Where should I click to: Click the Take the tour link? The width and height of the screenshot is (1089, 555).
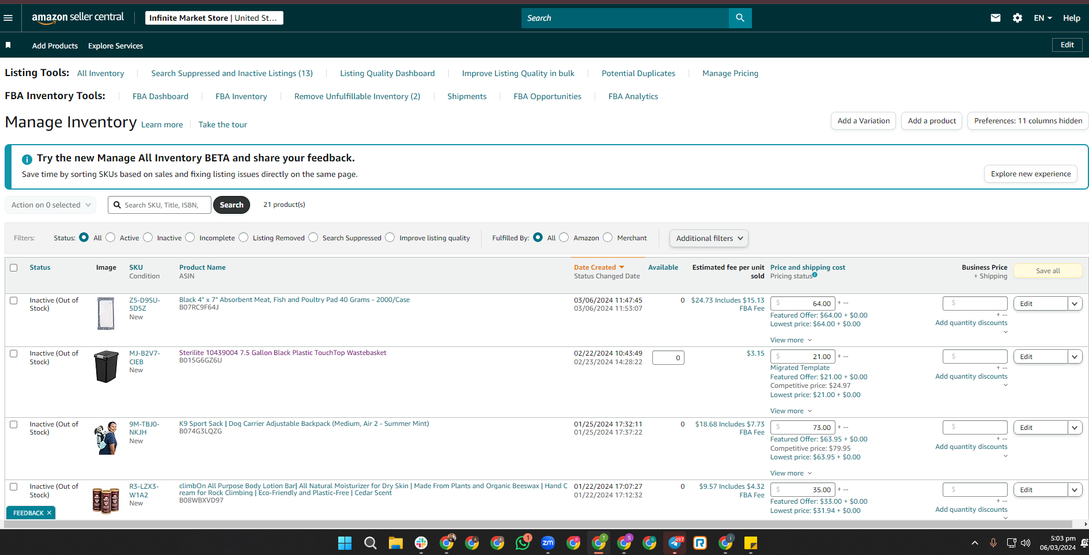[x=222, y=124]
